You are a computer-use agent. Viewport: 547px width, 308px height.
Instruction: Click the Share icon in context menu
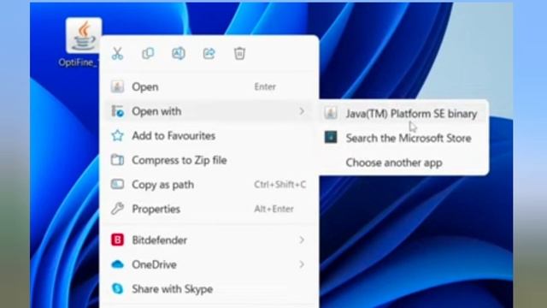[209, 53]
